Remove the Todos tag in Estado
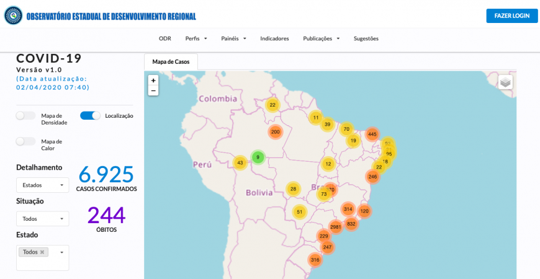This screenshot has width=540, height=279. tap(42, 252)
